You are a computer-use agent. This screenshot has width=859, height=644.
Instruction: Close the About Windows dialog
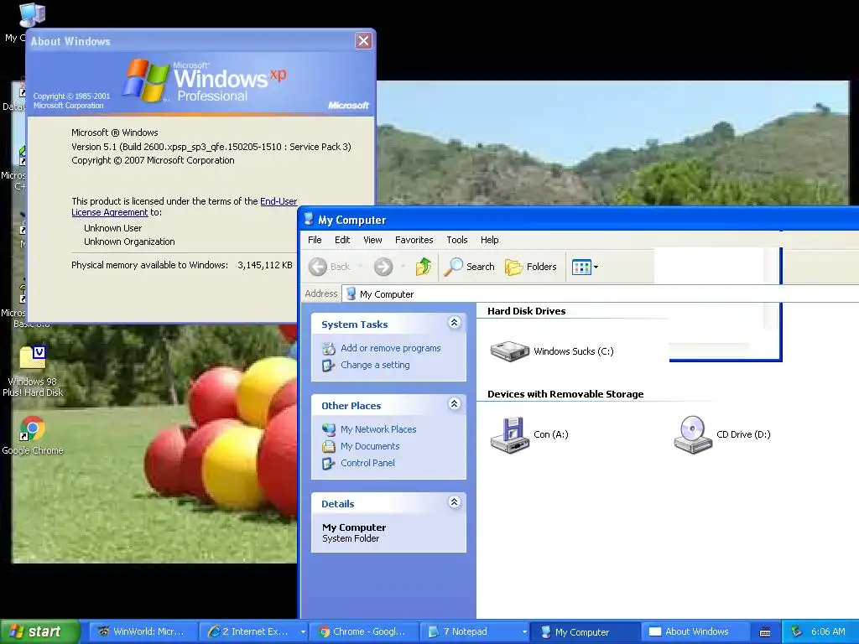pos(363,40)
